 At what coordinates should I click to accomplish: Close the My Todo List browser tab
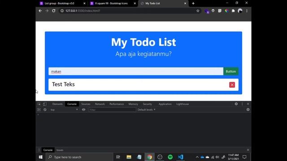point(185,3)
